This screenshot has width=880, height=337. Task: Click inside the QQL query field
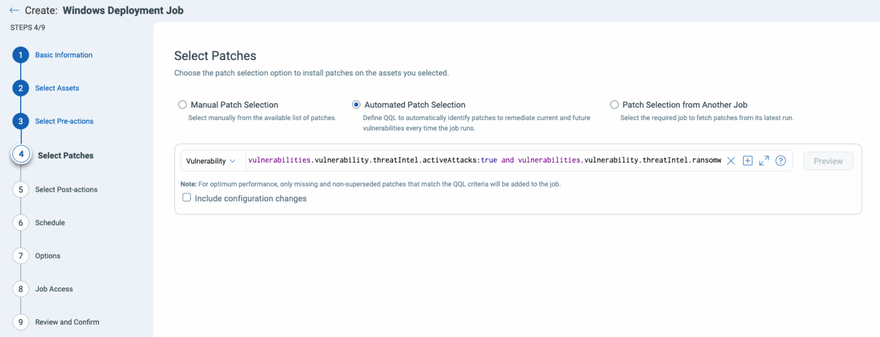pyautogui.click(x=484, y=161)
